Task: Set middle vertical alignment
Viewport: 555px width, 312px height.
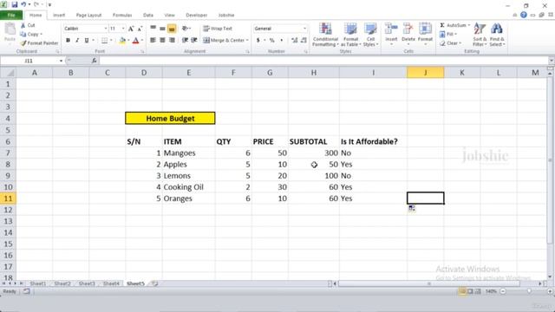Action: tap(162, 28)
